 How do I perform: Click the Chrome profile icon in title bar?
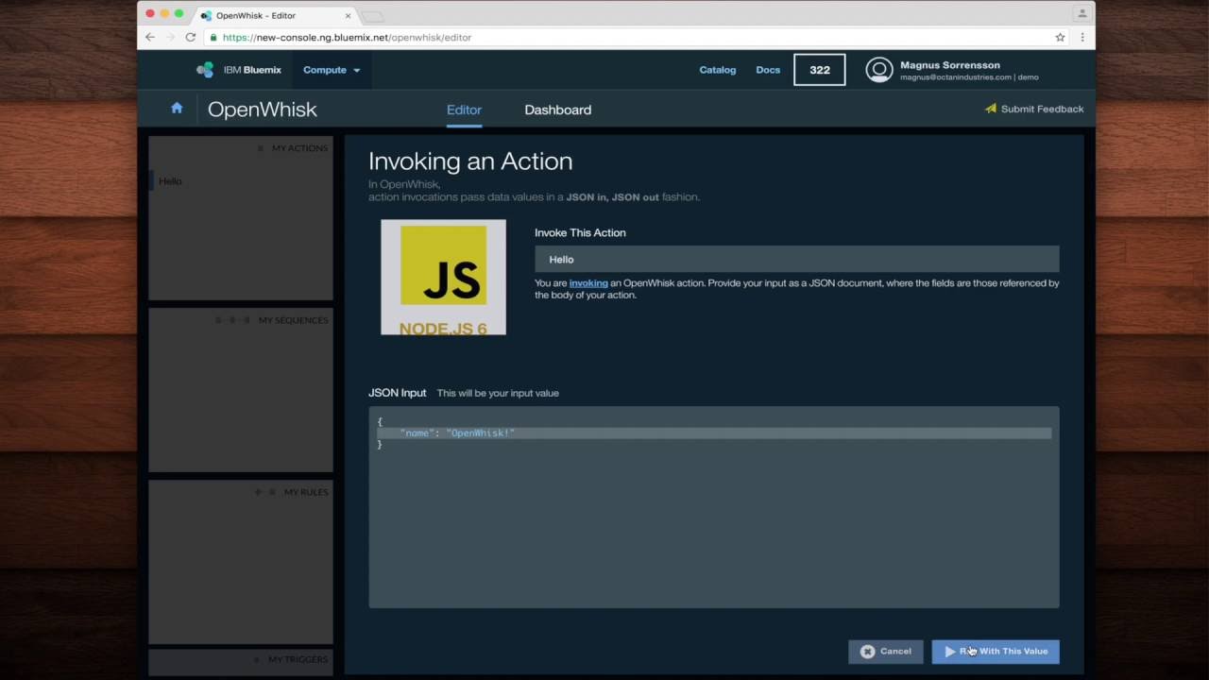[1081, 13]
